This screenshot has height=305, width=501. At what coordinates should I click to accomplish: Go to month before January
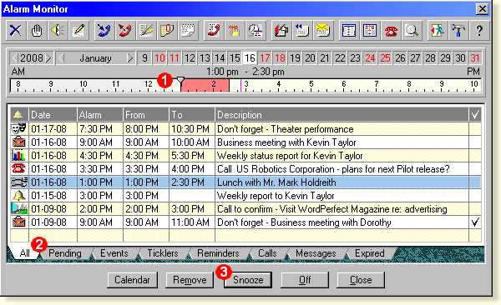tap(62, 58)
